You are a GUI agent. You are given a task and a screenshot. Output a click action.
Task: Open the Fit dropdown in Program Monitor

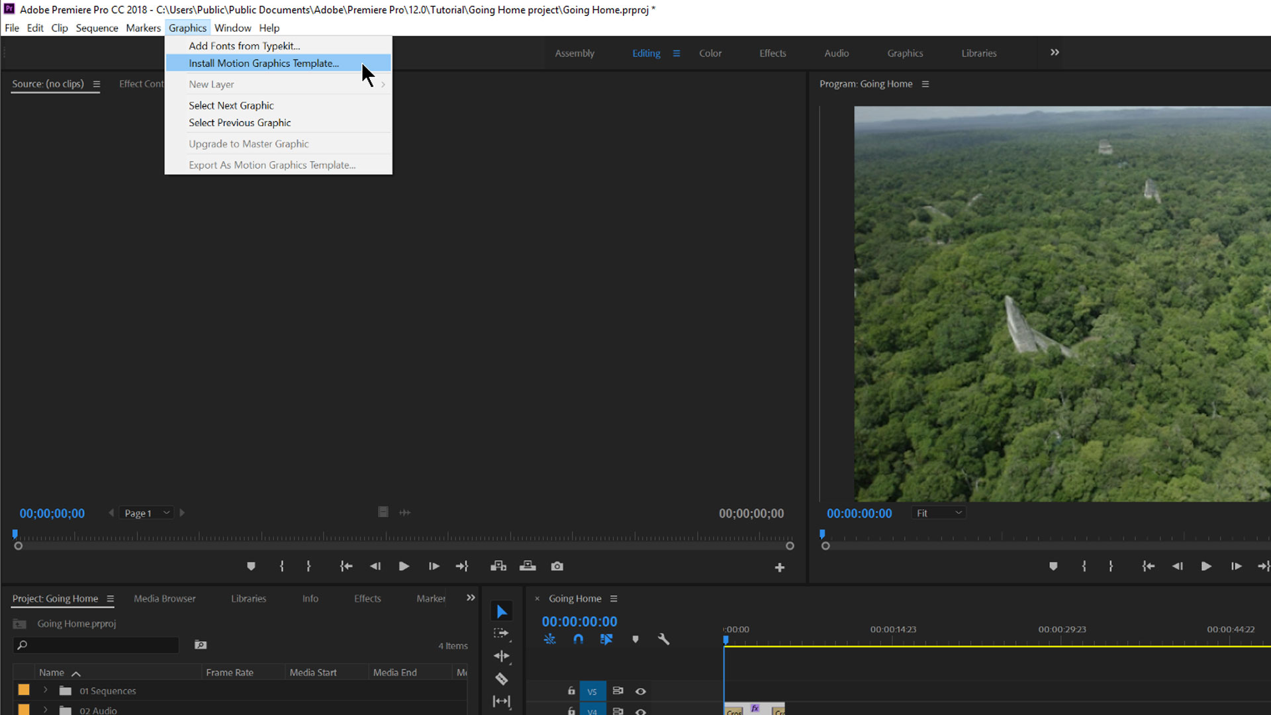tap(939, 513)
